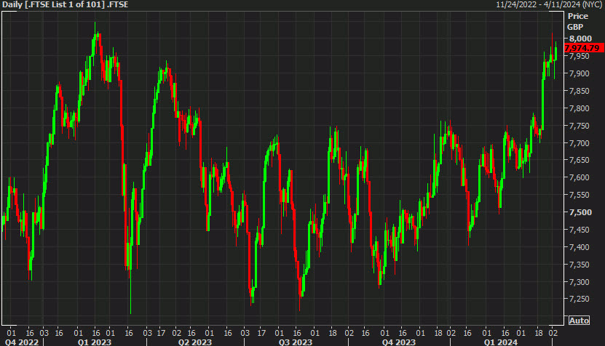Select the 7,450 price axis label
This screenshot has height=346, width=605.
click(x=579, y=230)
